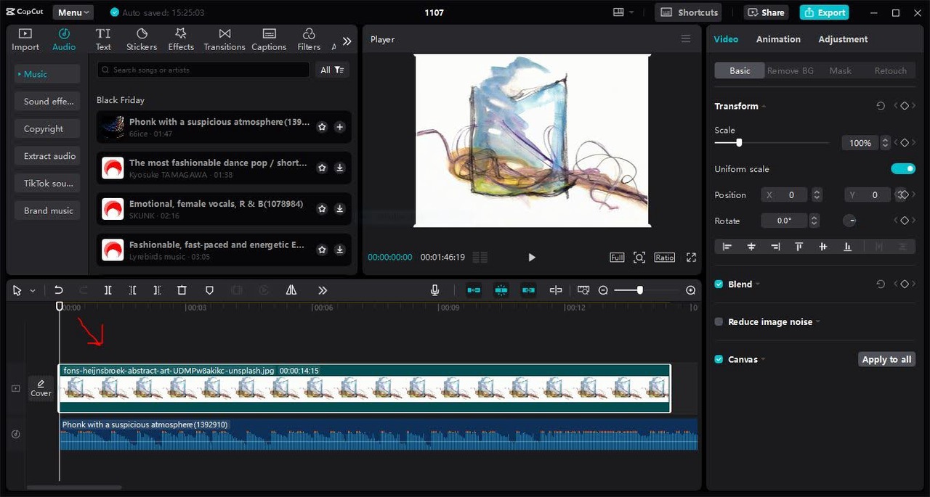Select the Audio panel icon

pyautogui.click(x=63, y=38)
